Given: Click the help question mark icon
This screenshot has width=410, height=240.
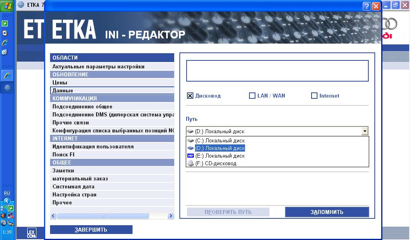Looking at the screenshot, I should [x=366, y=6].
